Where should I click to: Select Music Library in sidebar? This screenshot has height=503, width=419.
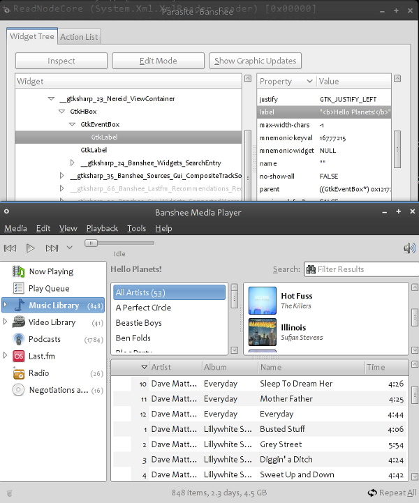click(x=54, y=305)
